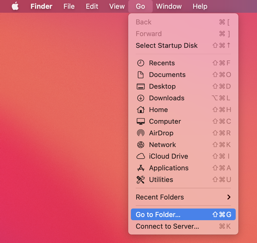The image size is (257, 243).
Task: Click the Recent Folders chevron arrow
Action: point(229,197)
